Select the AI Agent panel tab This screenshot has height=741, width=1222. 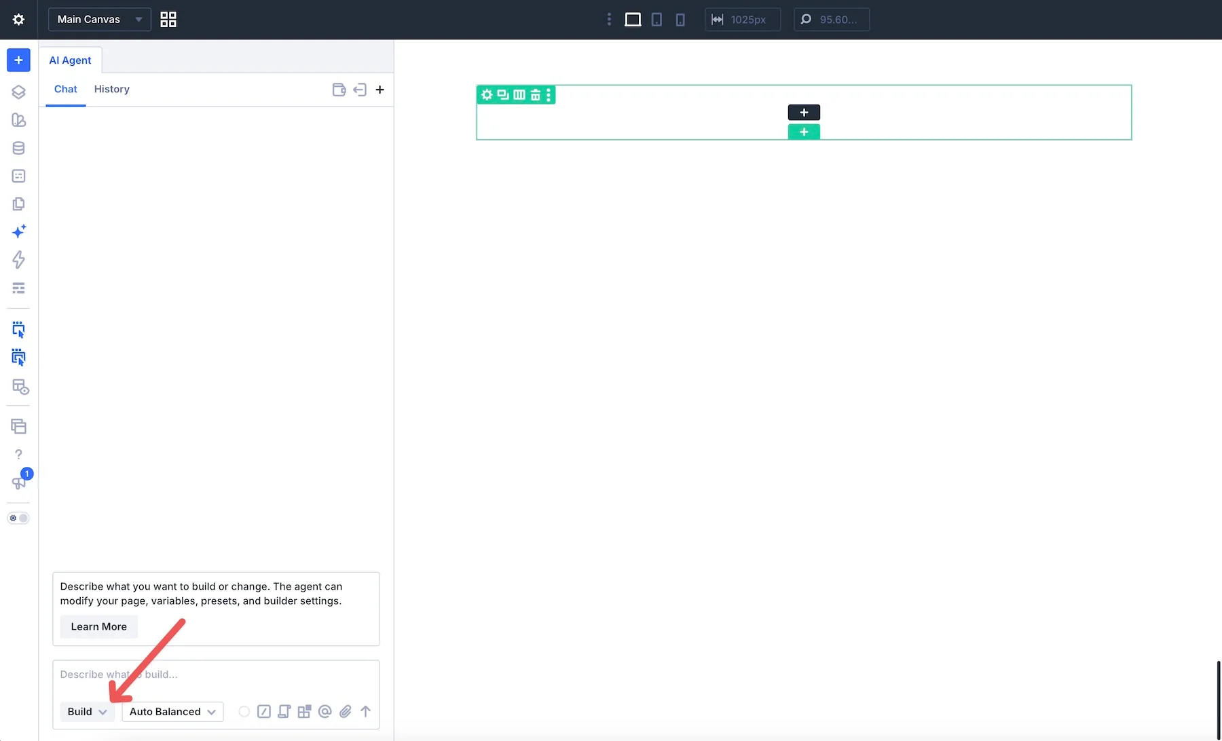(70, 60)
